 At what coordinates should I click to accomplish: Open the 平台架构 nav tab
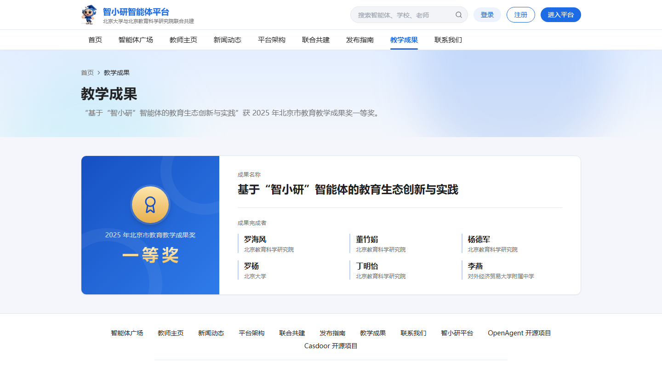[x=272, y=40]
